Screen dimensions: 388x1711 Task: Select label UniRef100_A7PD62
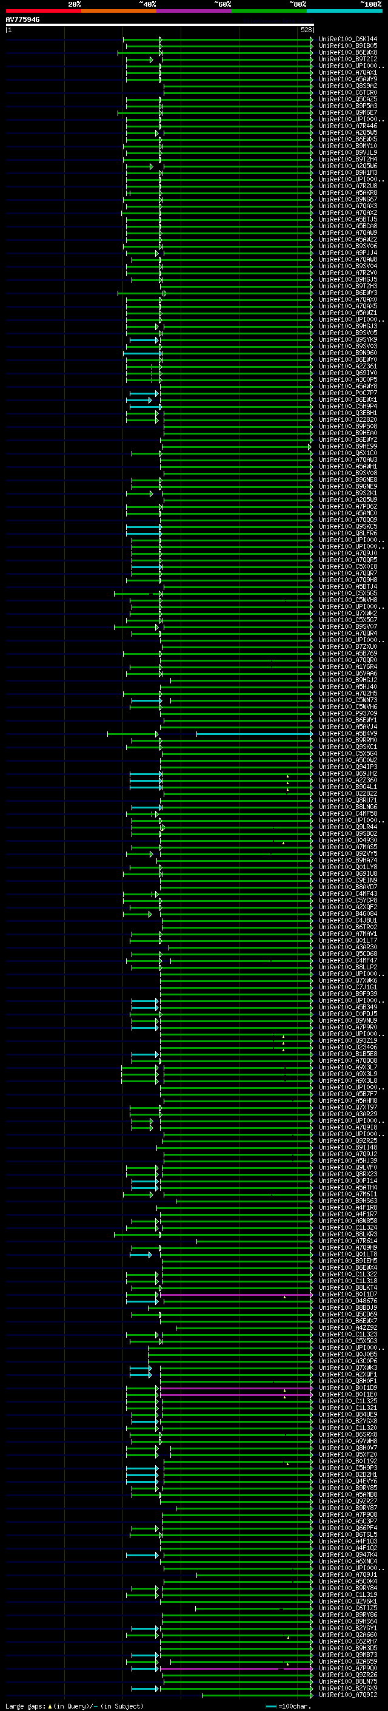[x=348, y=506]
